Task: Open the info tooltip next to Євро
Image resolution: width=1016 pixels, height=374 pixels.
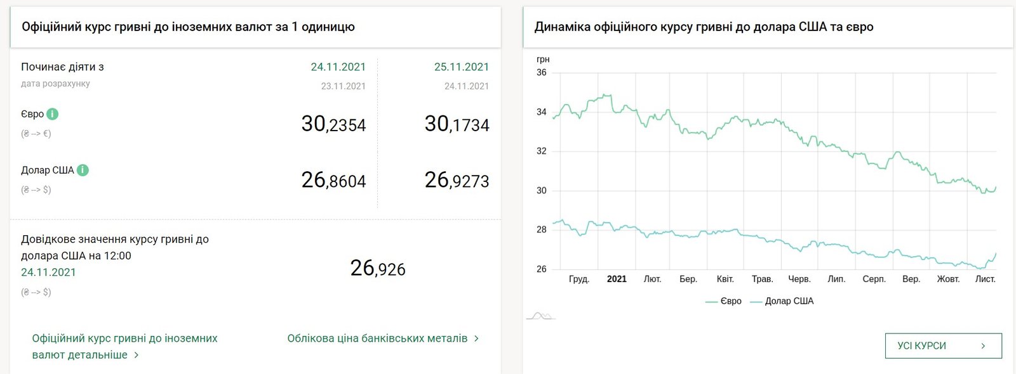Action: pyautogui.click(x=52, y=114)
